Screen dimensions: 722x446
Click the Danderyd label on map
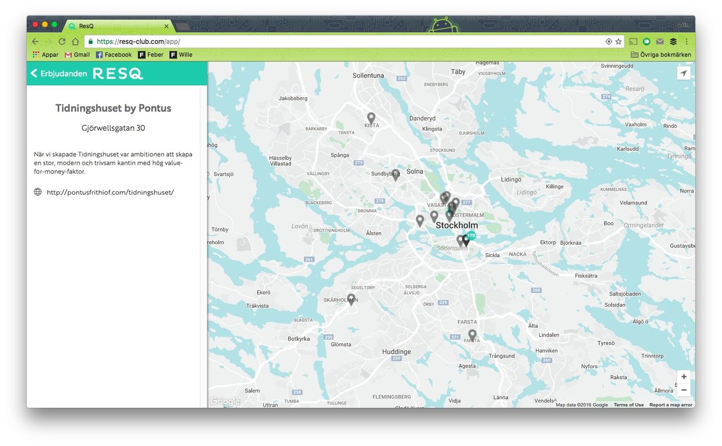(x=422, y=118)
